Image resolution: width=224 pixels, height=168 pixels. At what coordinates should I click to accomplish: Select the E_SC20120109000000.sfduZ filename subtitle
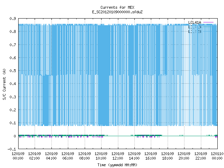(x=117, y=12)
